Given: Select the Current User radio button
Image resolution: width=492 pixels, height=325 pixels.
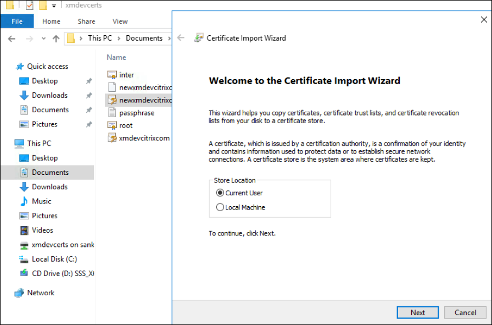Looking at the screenshot, I should coord(220,193).
